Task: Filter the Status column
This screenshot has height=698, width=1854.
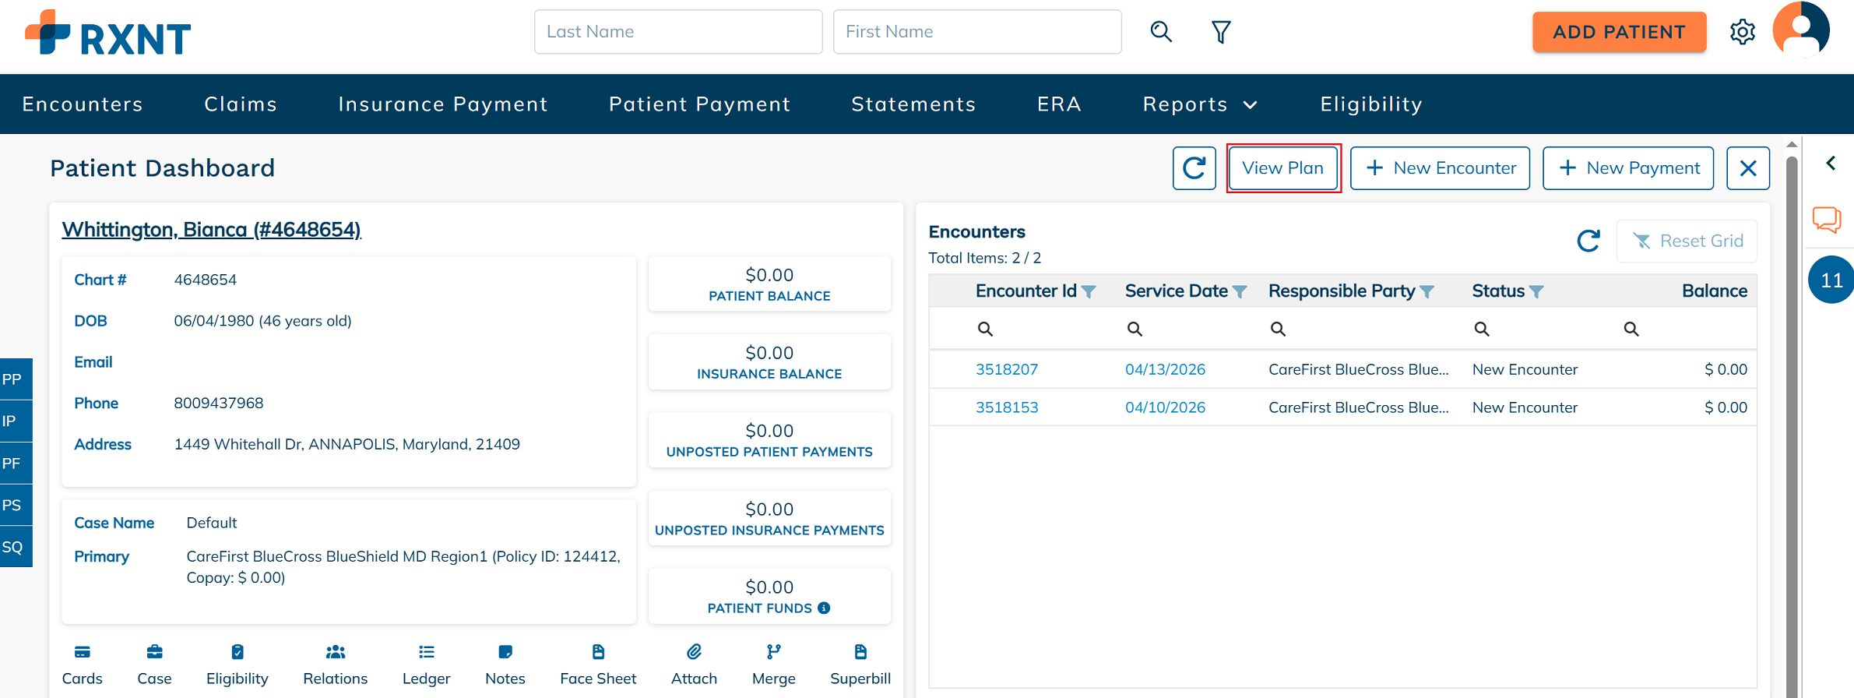Action: pyautogui.click(x=1536, y=292)
